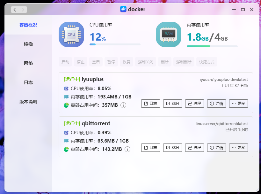Image resolution: width=261 pixels, height=194 pixels.
Task: Click the info icon beside qbittorrent storage size
Action: (x=127, y=149)
